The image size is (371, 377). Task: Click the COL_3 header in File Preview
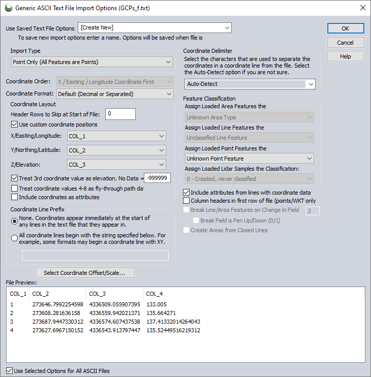(x=114, y=294)
